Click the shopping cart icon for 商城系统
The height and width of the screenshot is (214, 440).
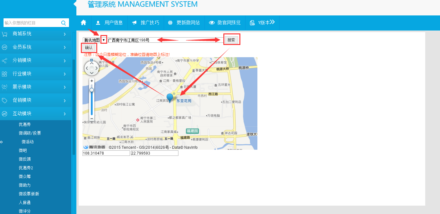4,34
